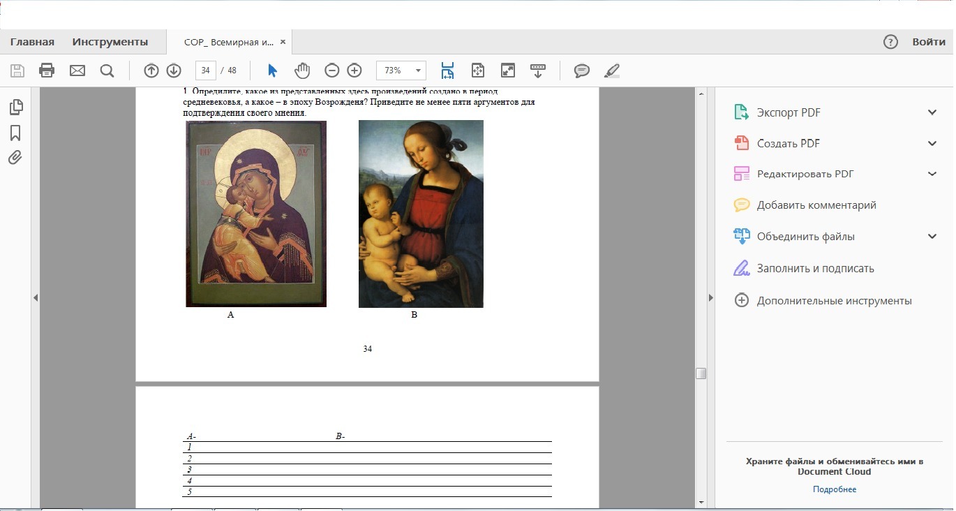Expand the Создать PDF section
This screenshot has height=511, width=956.
pos(932,143)
